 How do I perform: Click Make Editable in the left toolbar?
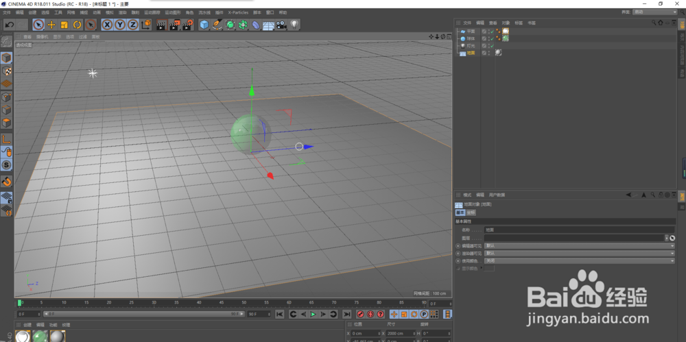click(x=7, y=42)
